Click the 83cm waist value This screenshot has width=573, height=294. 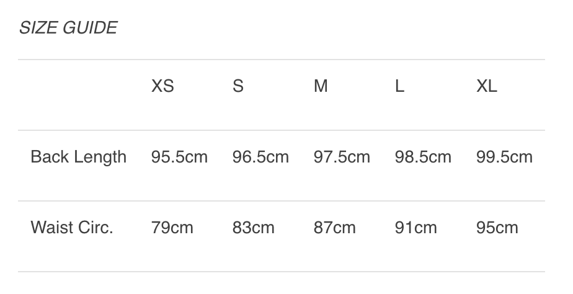254,228
